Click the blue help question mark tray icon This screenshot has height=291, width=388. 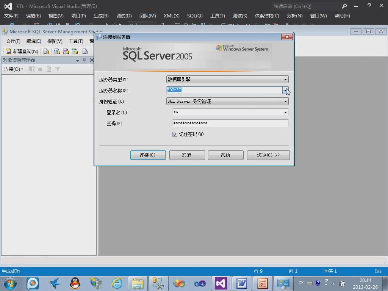pyautogui.click(x=318, y=283)
